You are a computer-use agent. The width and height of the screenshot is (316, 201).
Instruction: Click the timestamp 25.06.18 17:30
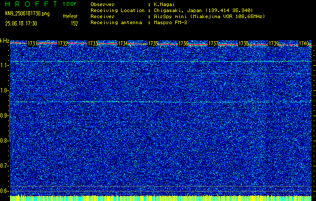click(x=21, y=24)
